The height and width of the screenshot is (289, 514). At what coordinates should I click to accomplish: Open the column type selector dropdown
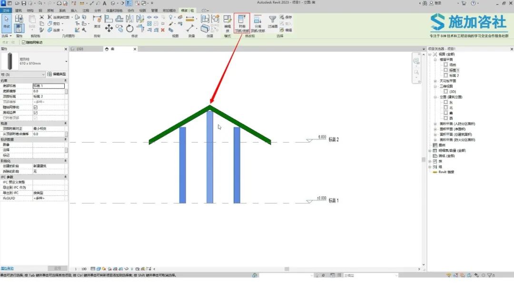[66, 61]
